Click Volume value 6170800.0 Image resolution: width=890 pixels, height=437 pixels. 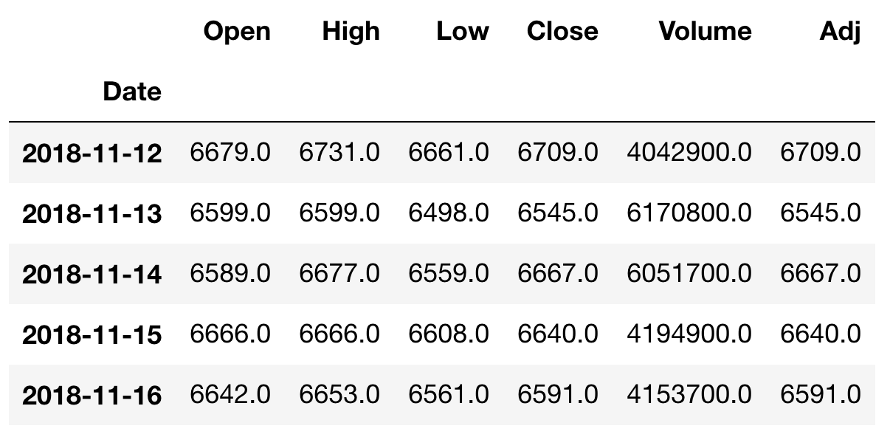tap(689, 213)
